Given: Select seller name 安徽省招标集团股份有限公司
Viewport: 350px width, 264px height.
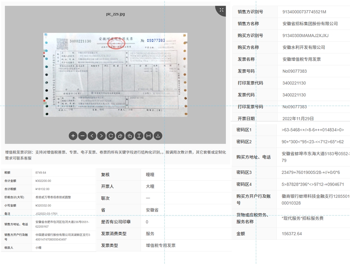Looking at the screenshot, I should [310, 24].
